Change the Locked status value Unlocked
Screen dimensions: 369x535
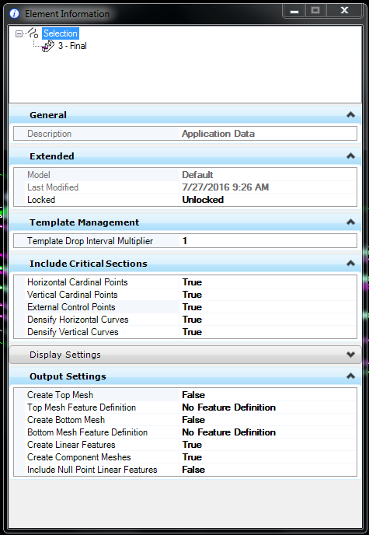point(268,200)
